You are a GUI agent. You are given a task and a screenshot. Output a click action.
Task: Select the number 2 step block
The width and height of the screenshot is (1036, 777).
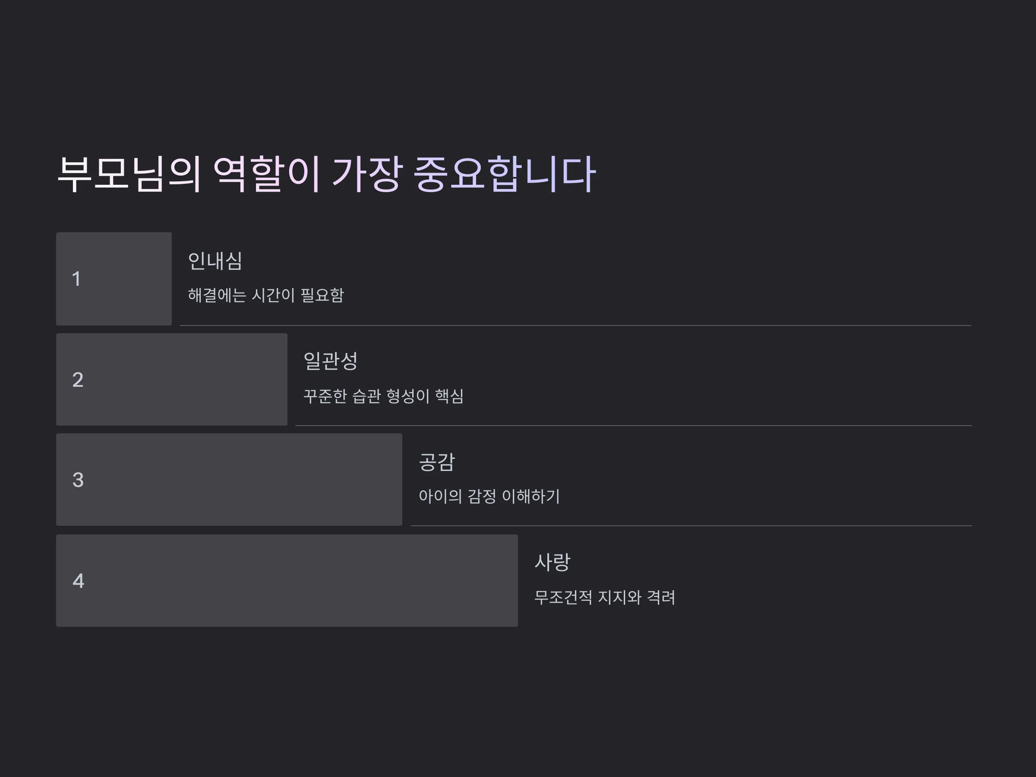(172, 379)
